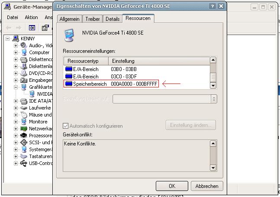Click the resource list scroll down arrow
The width and height of the screenshot is (280, 197).
213,86
